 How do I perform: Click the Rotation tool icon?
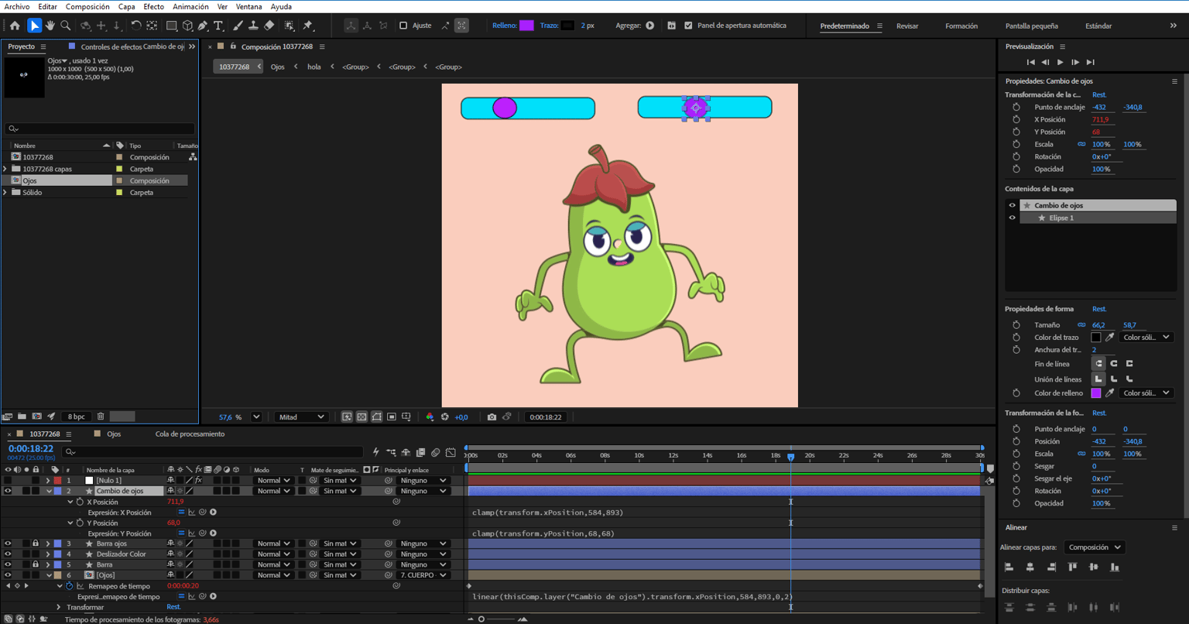[x=136, y=26]
